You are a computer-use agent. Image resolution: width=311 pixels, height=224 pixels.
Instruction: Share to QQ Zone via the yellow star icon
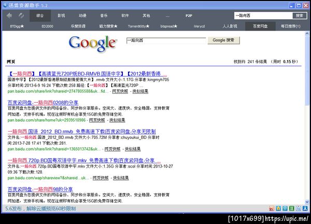278,208
